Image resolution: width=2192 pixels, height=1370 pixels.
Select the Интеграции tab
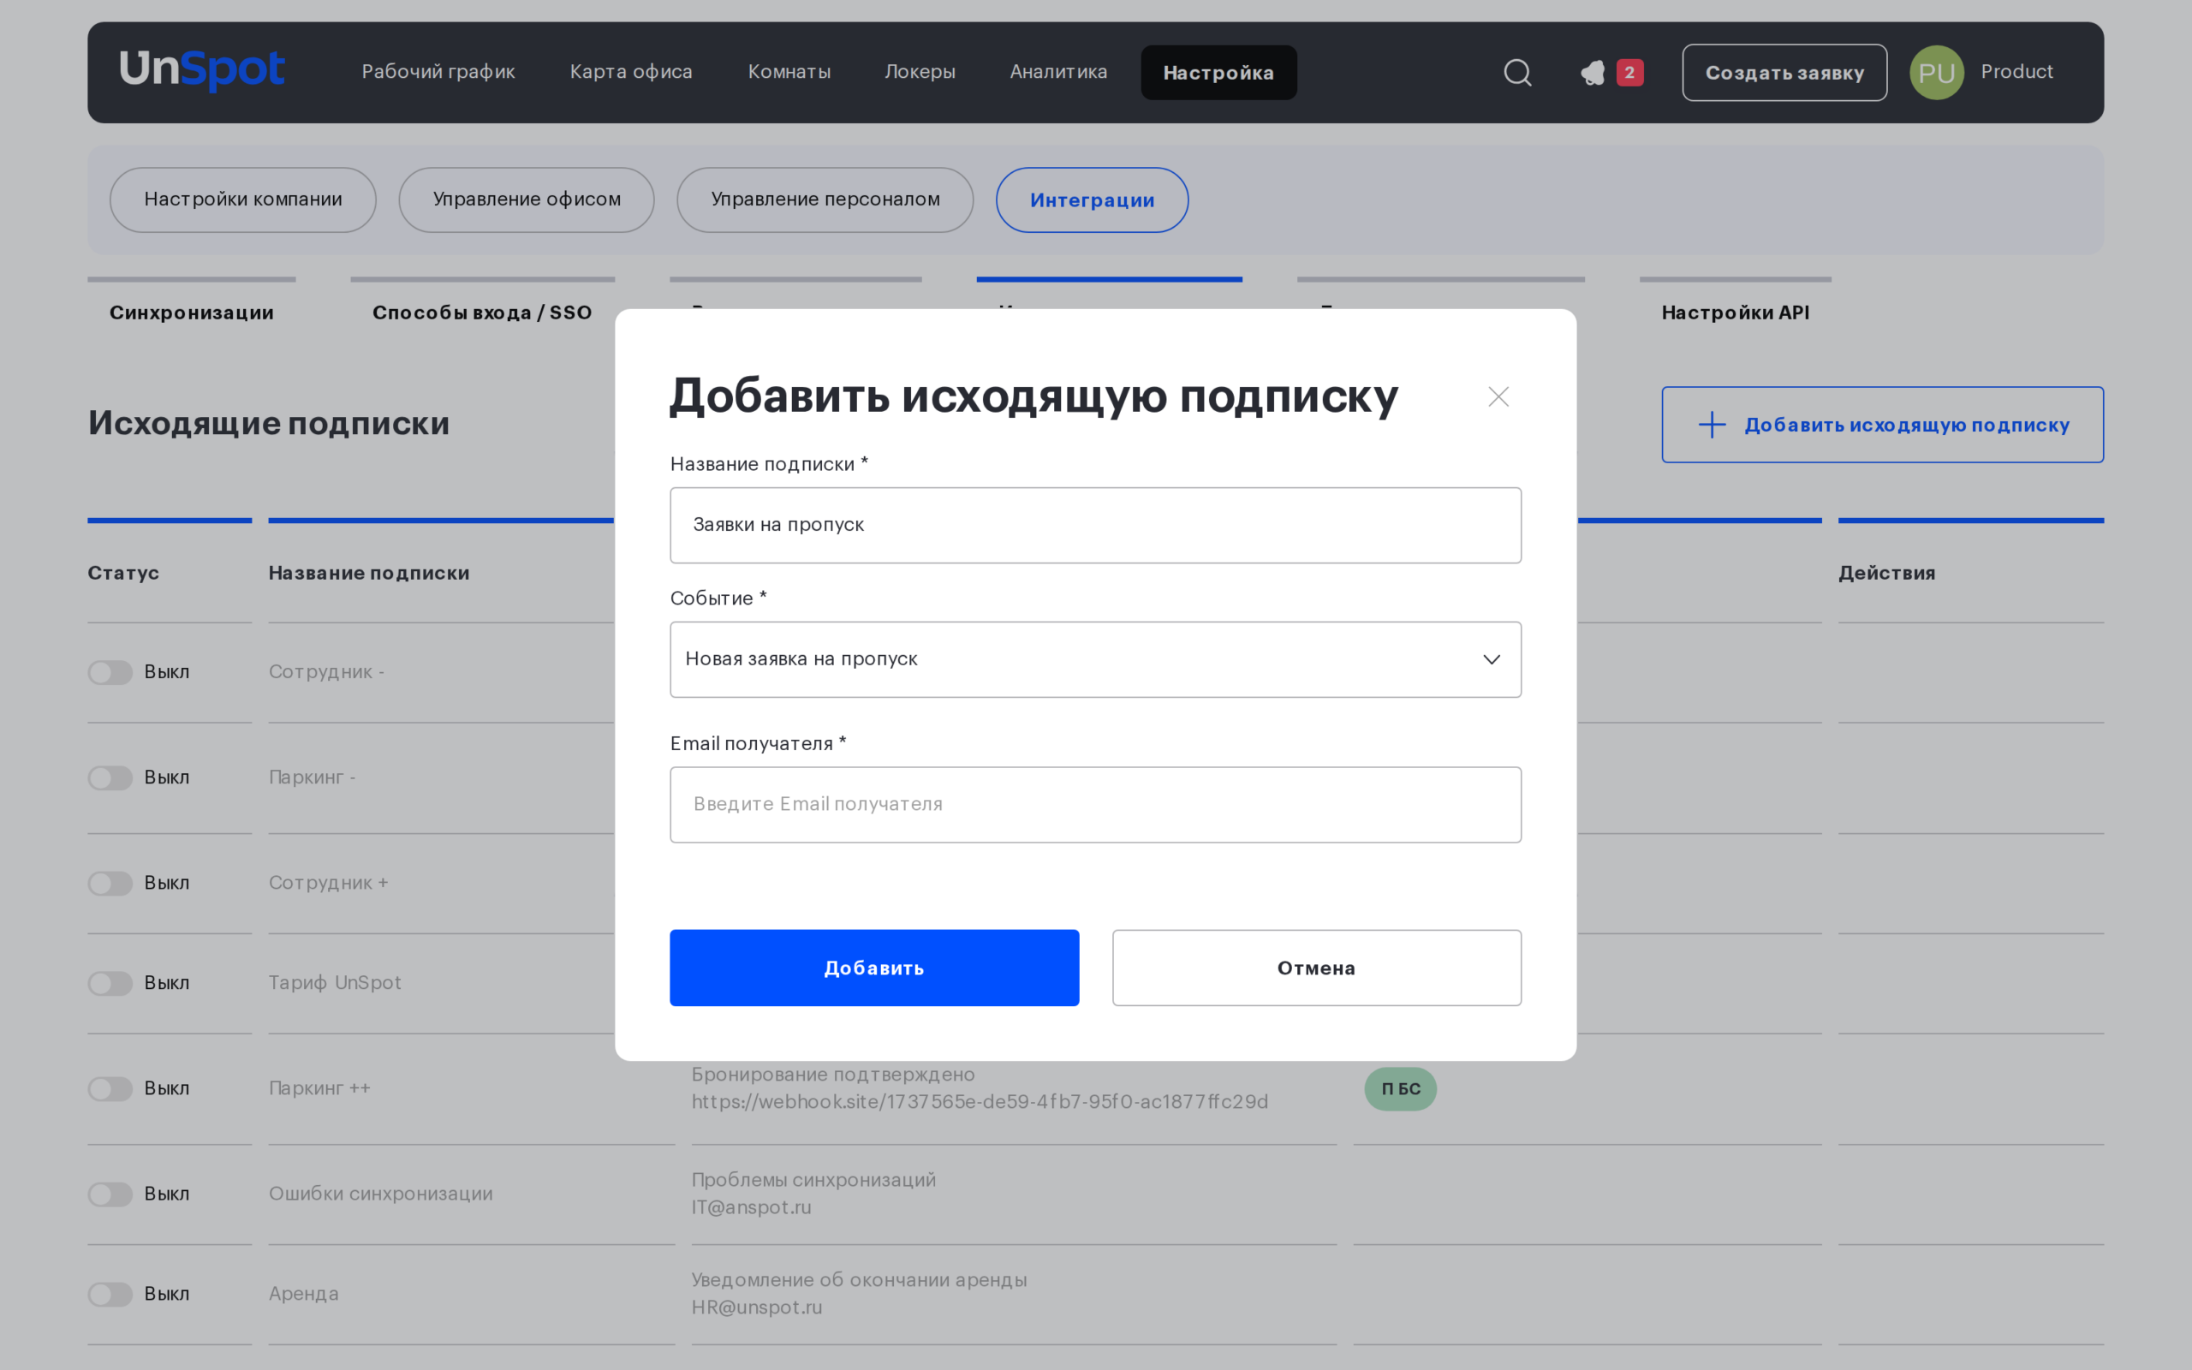point(1092,200)
